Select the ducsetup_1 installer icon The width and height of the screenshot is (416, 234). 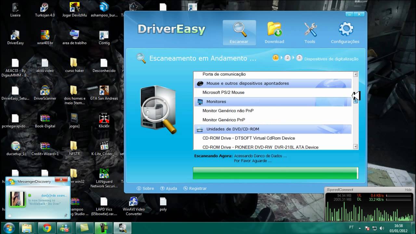tap(15, 148)
